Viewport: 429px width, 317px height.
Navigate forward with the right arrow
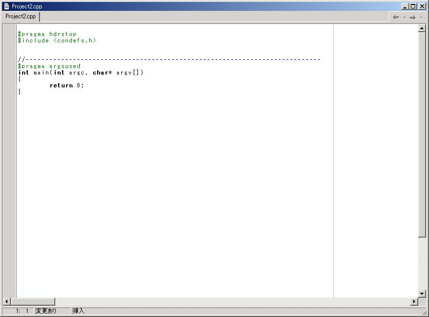(413, 18)
